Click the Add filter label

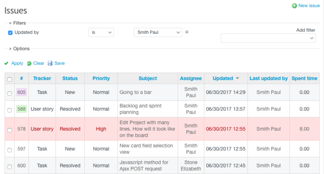tap(305, 30)
